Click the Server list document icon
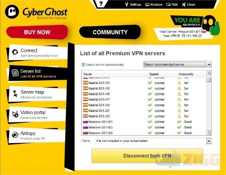The height and width of the screenshot is (175, 226). 15,73
